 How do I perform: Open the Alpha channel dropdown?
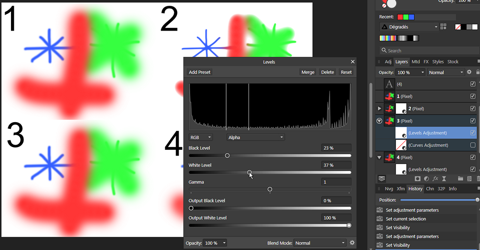(x=256, y=137)
